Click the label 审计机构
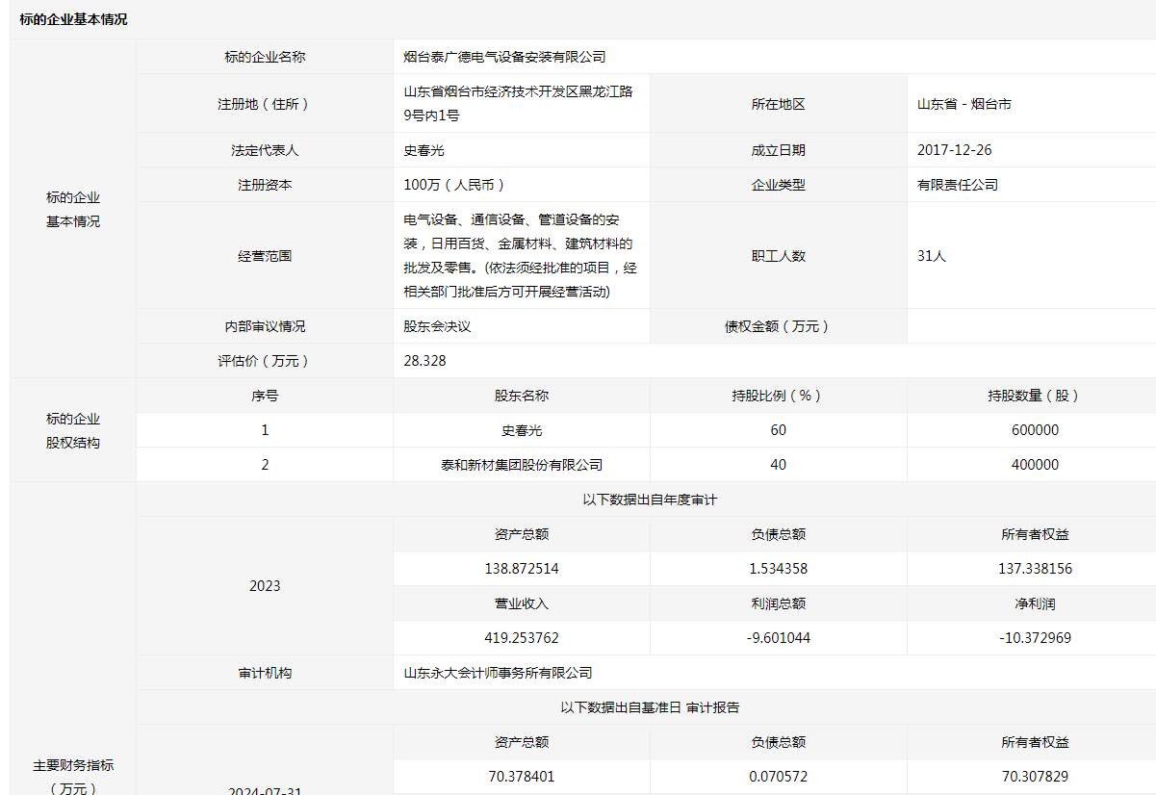The height and width of the screenshot is (795, 1156). coord(265,673)
